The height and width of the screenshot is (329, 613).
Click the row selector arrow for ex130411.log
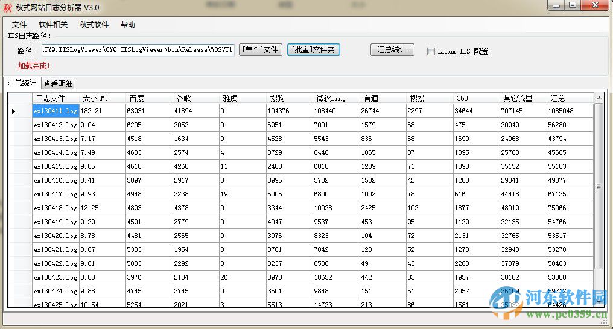pyautogui.click(x=13, y=111)
